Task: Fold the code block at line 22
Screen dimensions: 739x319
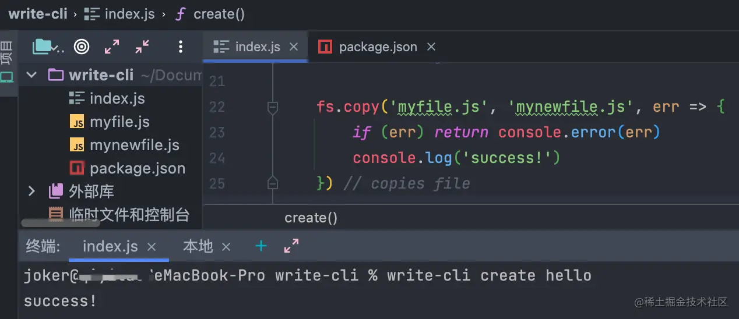Action: [x=272, y=107]
